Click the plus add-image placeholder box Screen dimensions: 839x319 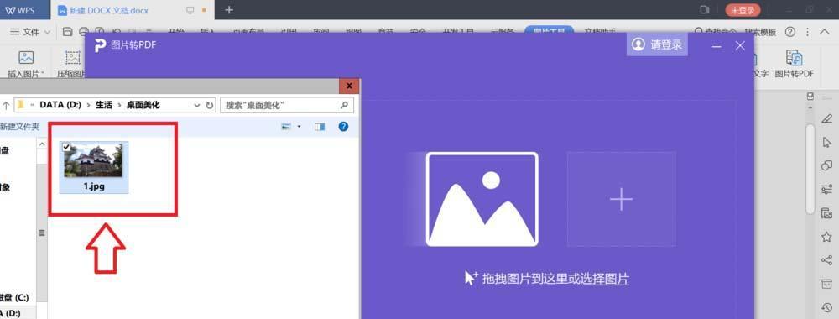(621, 199)
